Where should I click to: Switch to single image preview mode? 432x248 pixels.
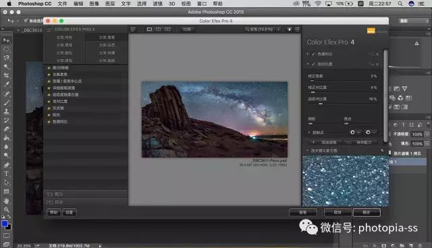149,29
